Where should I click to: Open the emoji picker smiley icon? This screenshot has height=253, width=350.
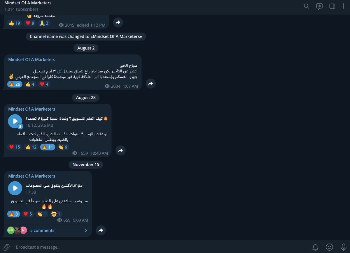tap(330, 247)
